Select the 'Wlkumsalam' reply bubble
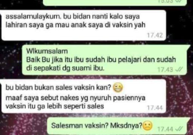Viewport: 193px width, 135px height. pyautogui.click(x=105, y=60)
